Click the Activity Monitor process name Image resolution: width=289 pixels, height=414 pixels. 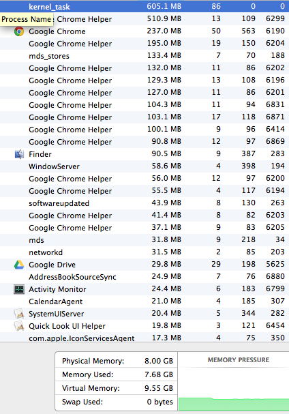57,289
